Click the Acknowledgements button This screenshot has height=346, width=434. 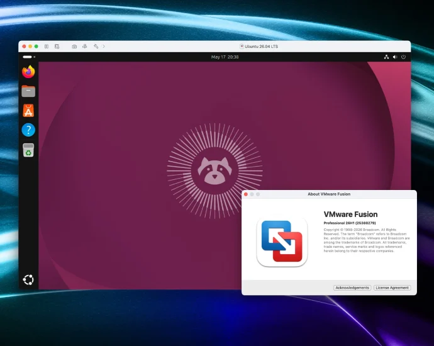(352, 288)
